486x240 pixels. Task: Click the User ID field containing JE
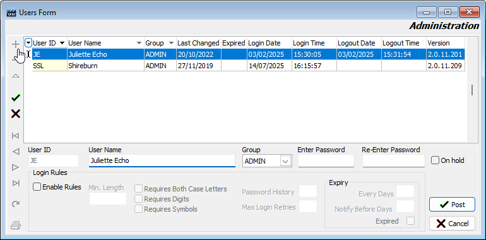53,161
